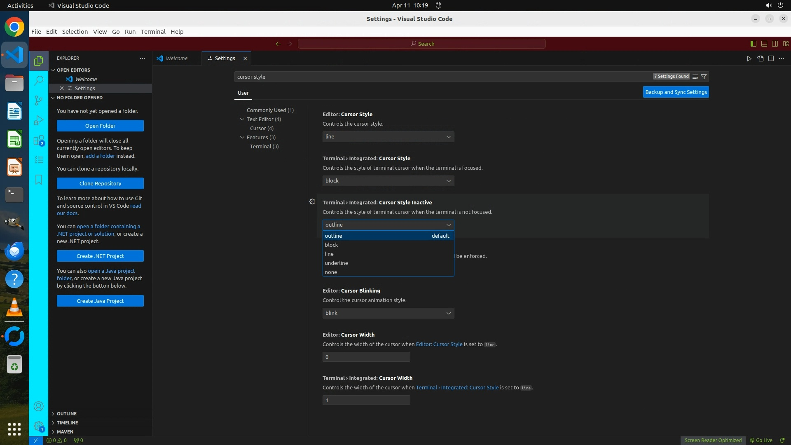Image resolution: width=791 pixels, height=445 pixels.
Task: Open Editor Cursor Blinking dropdown
Action: point(388,313)
